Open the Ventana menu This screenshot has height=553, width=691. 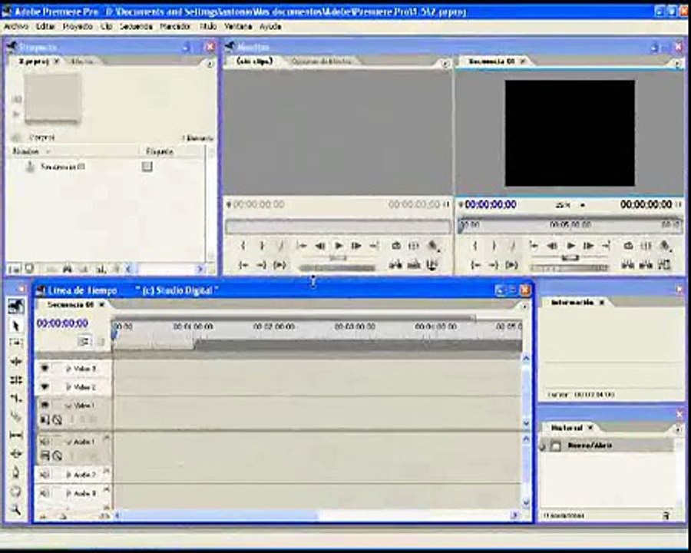point(238,26)
